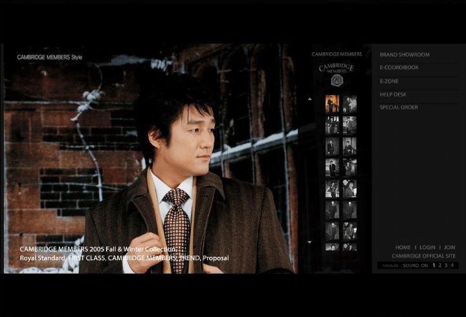Open the E-COORDIBOOK menu item

pos(399,67)
